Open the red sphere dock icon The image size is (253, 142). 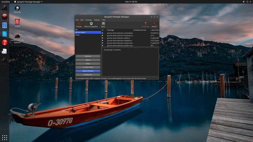[x=4, y=16]
